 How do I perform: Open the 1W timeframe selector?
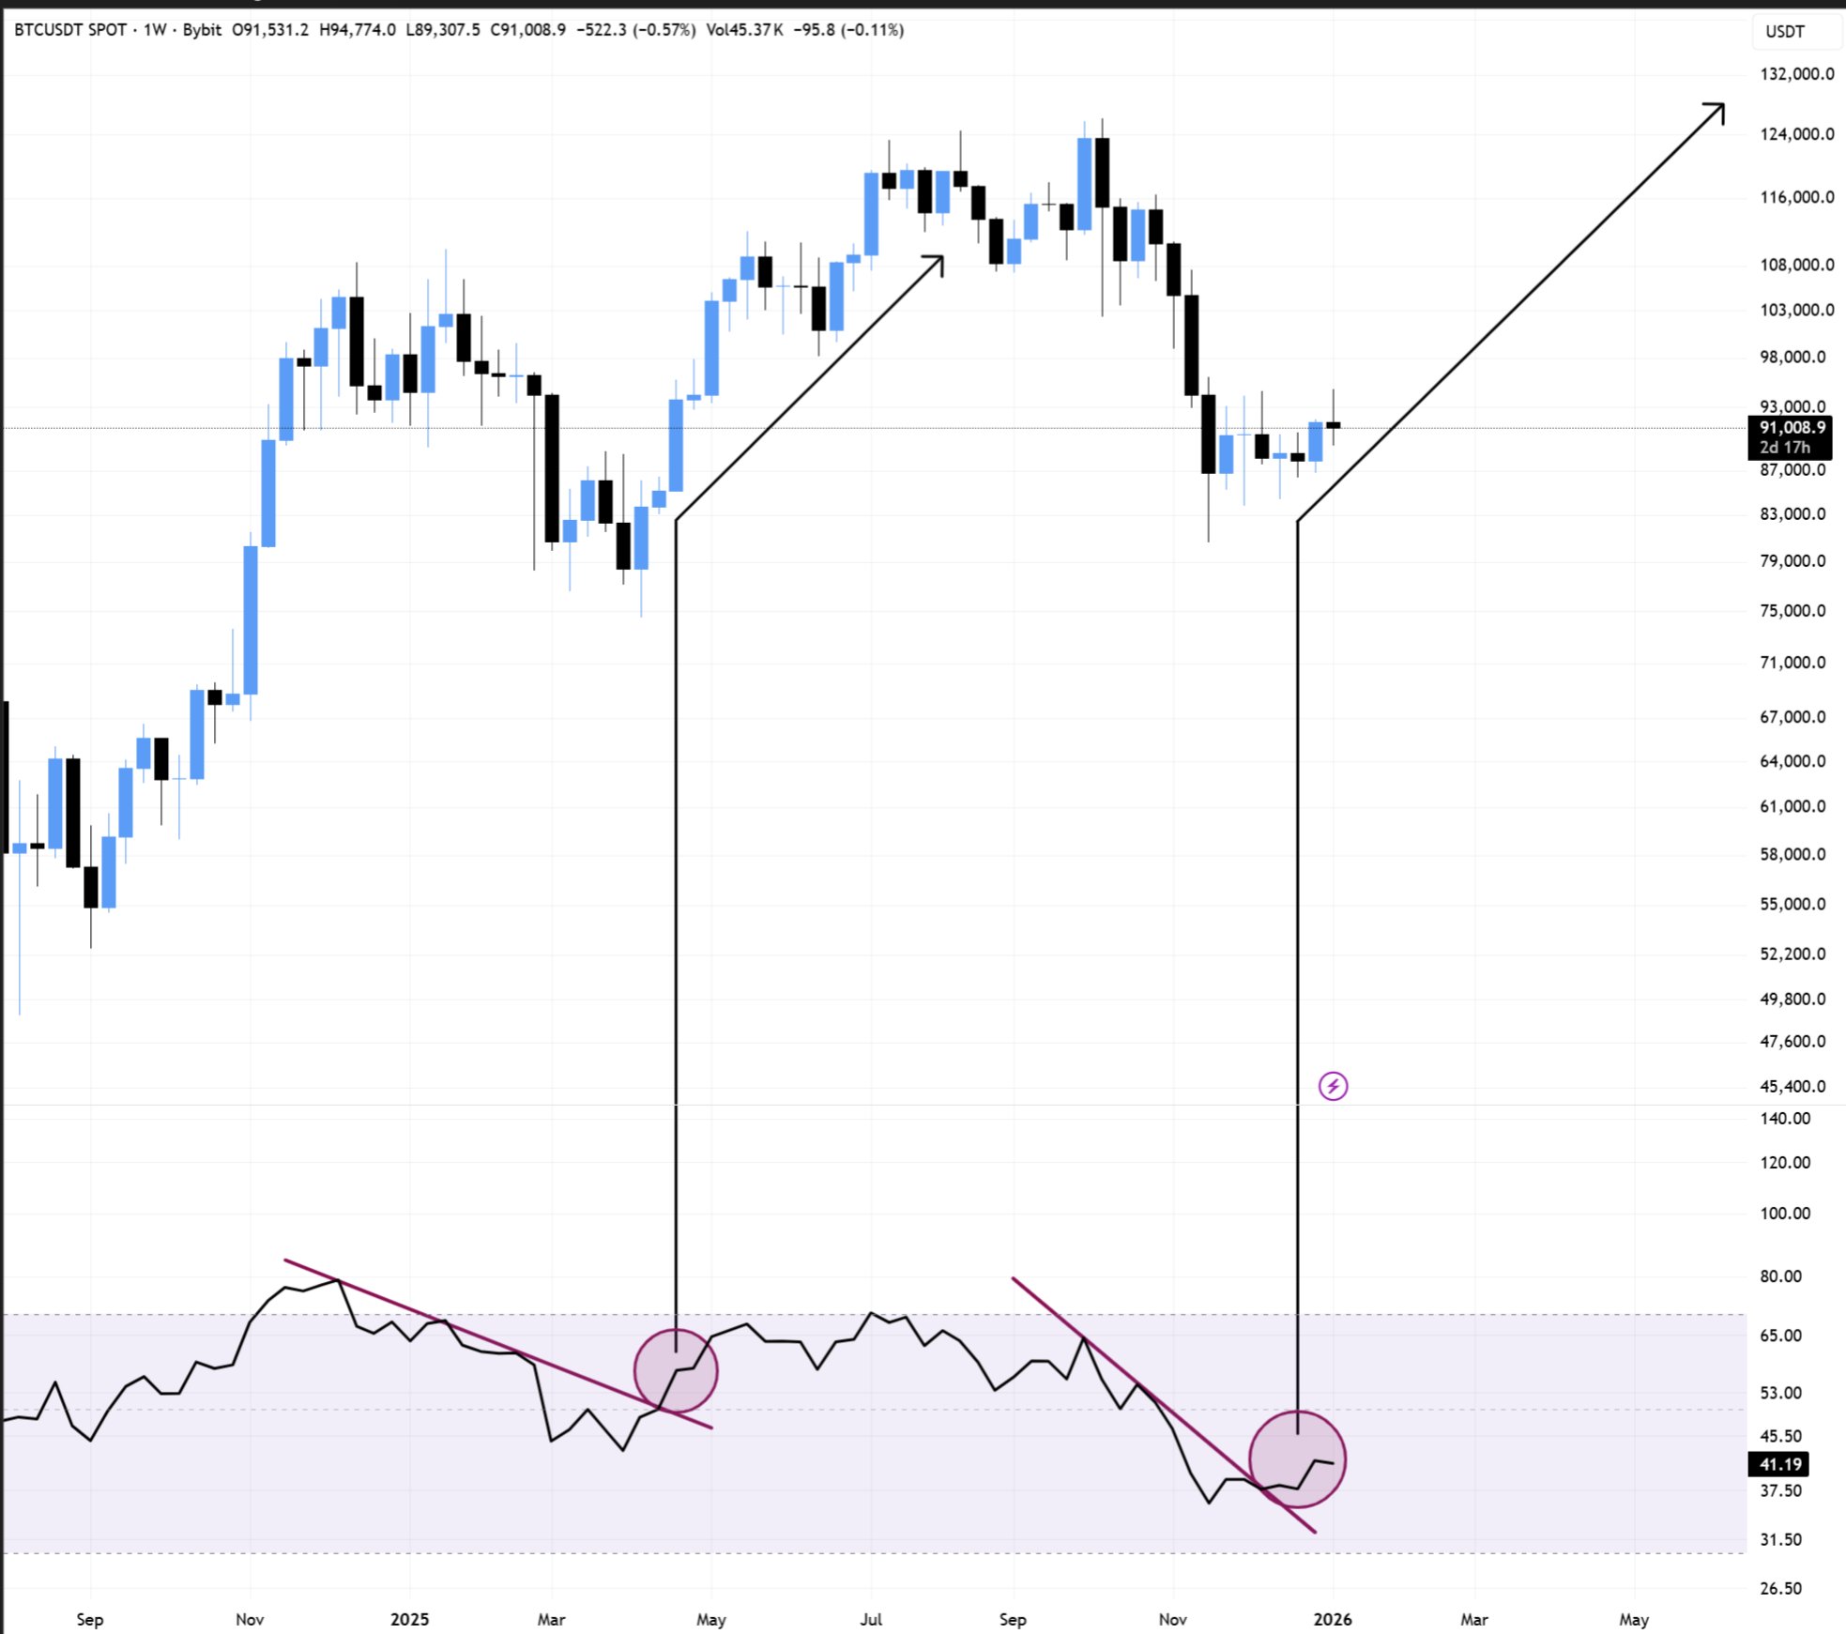[156, 31]
